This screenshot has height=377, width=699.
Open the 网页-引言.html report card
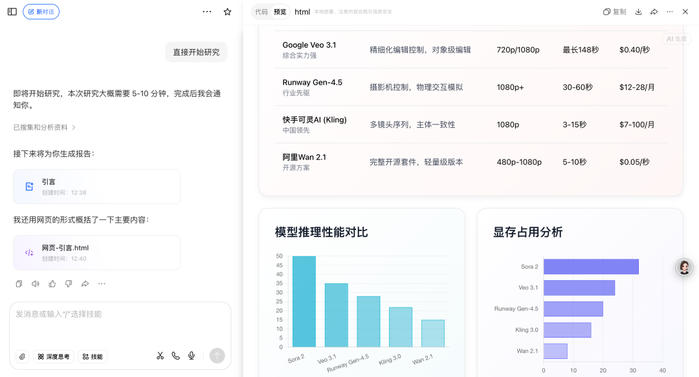[x=96, y=252]
